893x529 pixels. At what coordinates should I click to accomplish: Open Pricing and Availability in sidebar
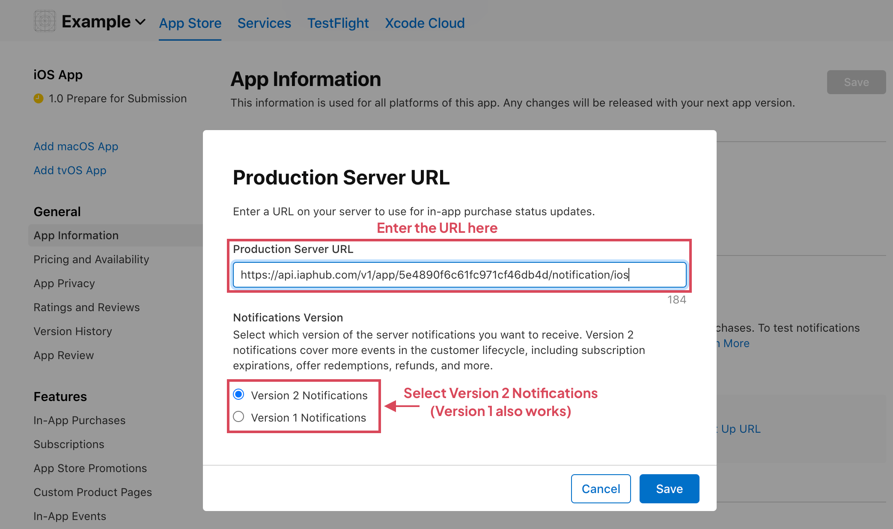91,259
